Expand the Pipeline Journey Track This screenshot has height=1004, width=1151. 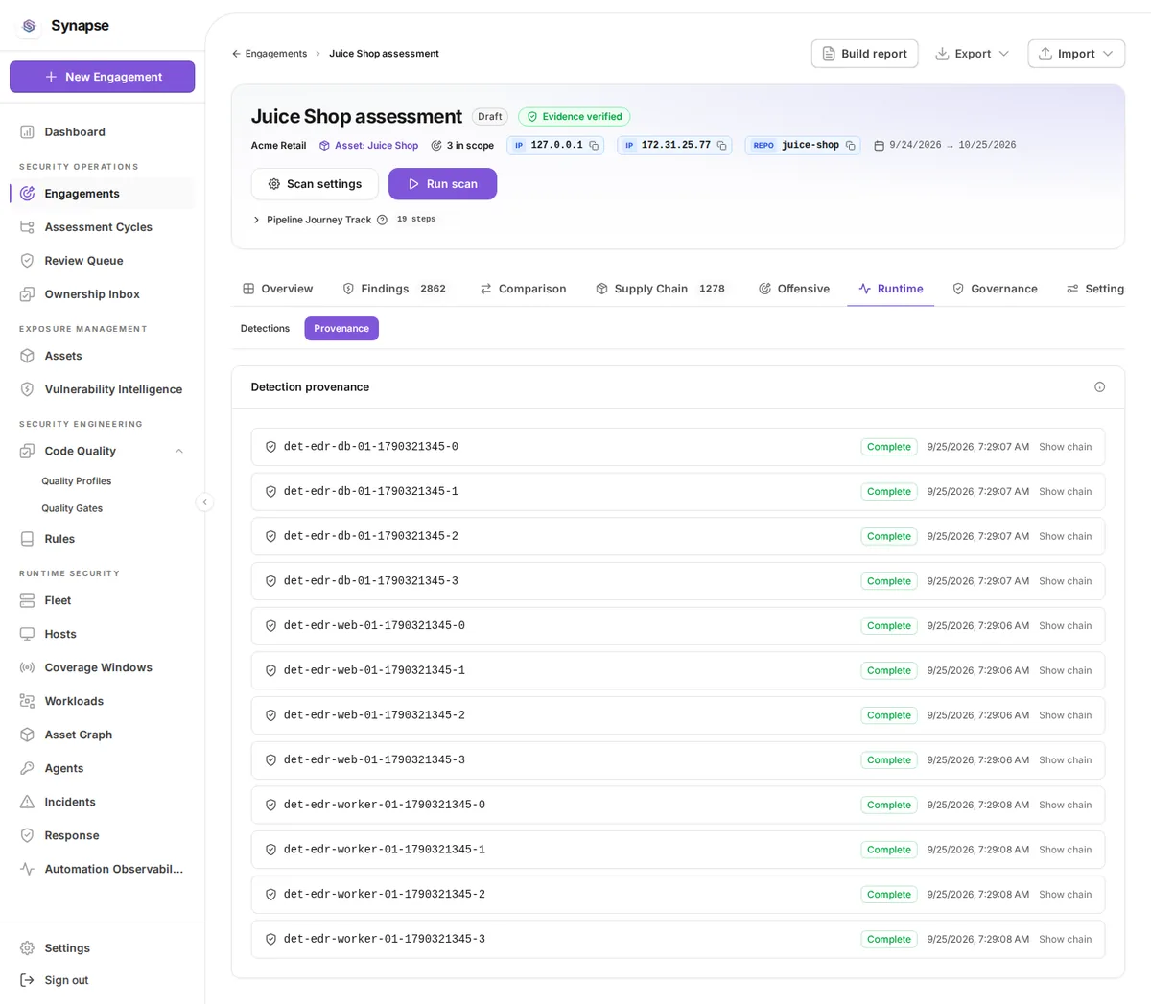click(256, 220)
